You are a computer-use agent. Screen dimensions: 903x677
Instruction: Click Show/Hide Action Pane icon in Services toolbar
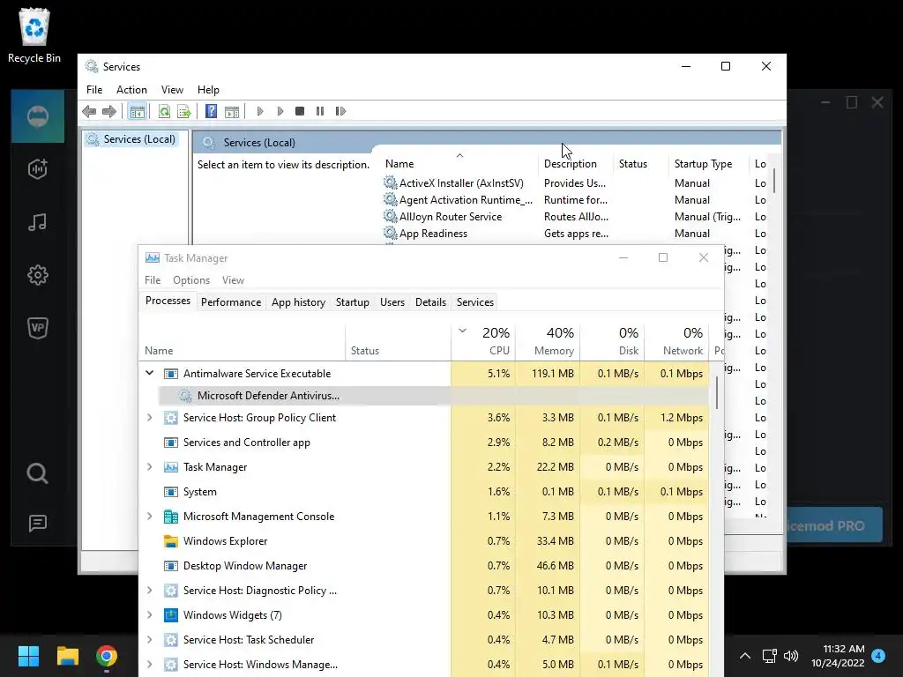pyautogui.click(x=232, y=111)
